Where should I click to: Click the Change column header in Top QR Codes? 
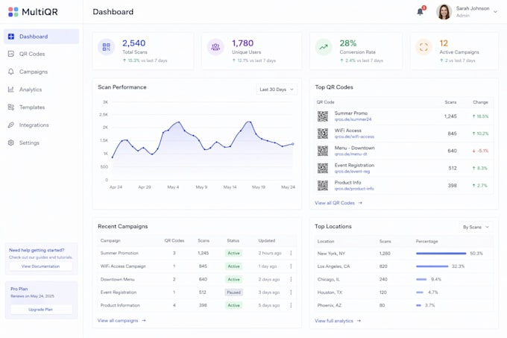pos(480,102)
